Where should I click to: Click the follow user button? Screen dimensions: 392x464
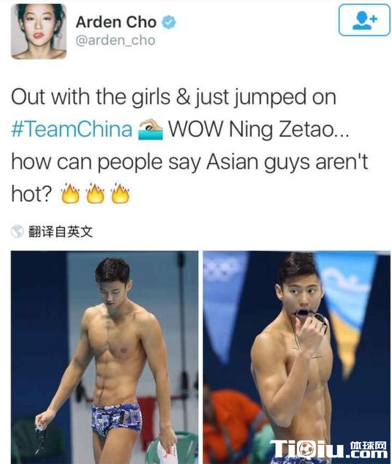(364, 20)
